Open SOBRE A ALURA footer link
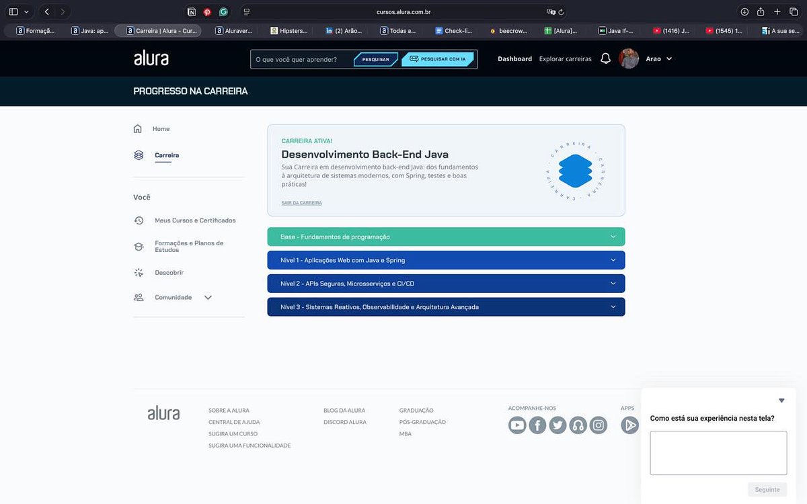The image size is (807, 504). coord(229,411)
